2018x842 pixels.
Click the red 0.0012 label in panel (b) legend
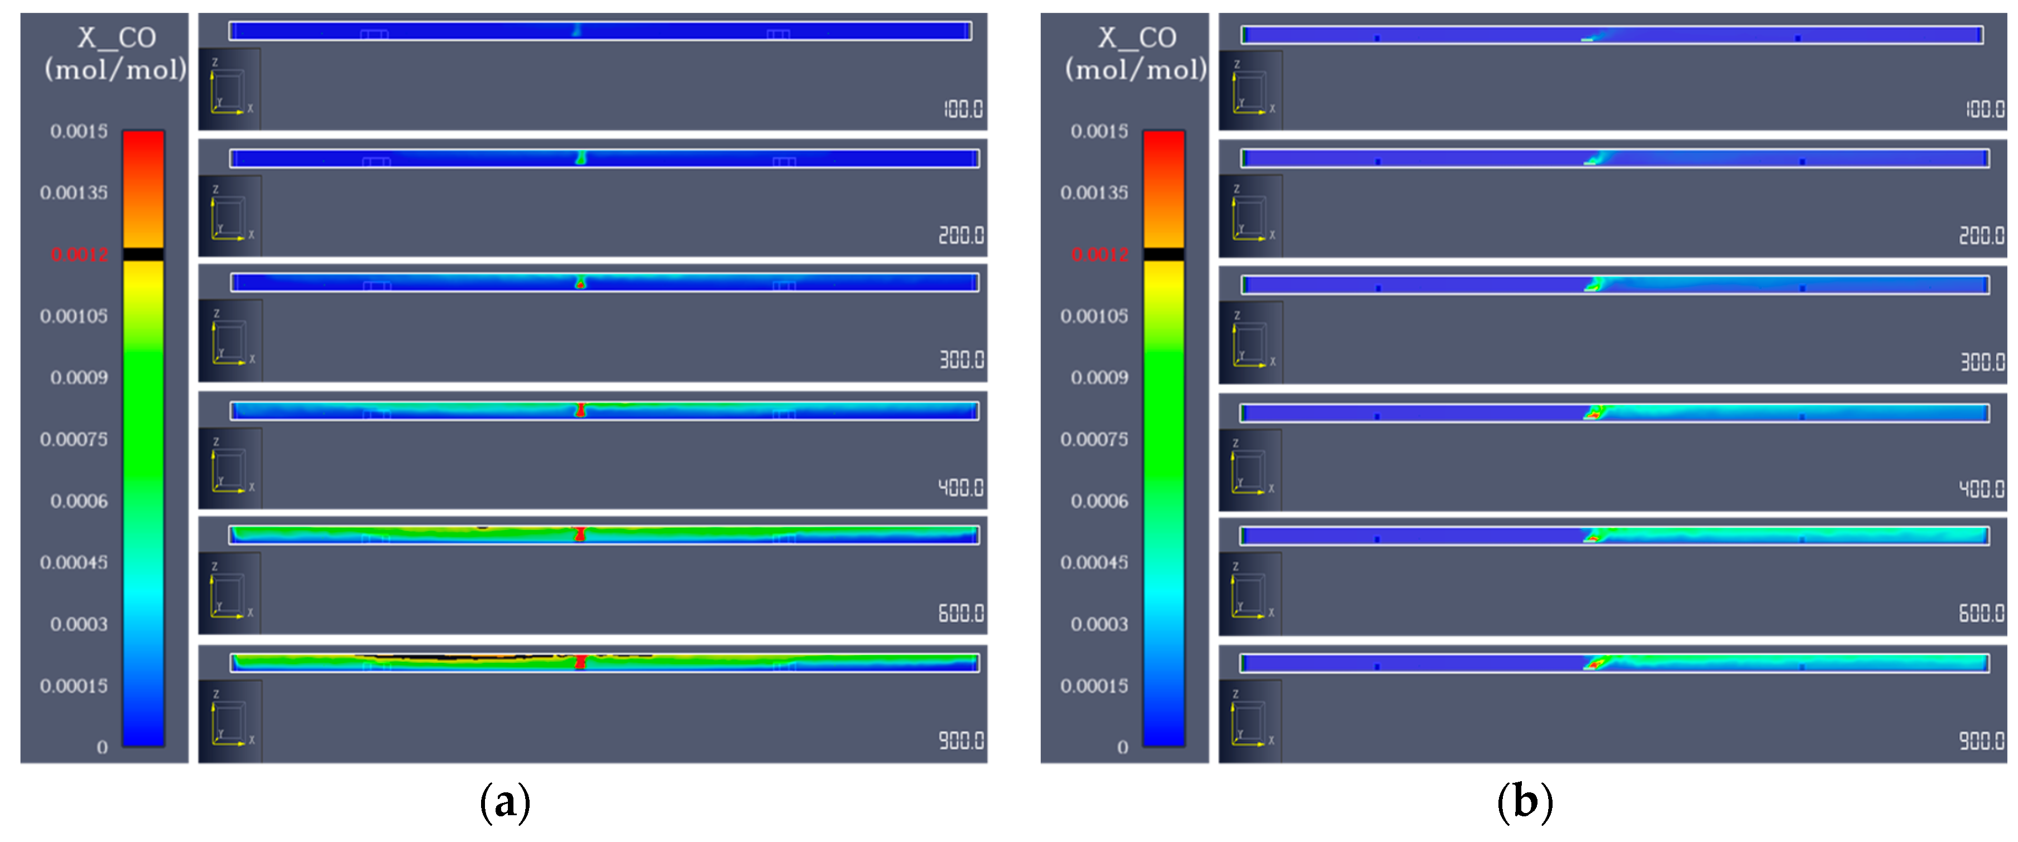tap(1100, 254)
